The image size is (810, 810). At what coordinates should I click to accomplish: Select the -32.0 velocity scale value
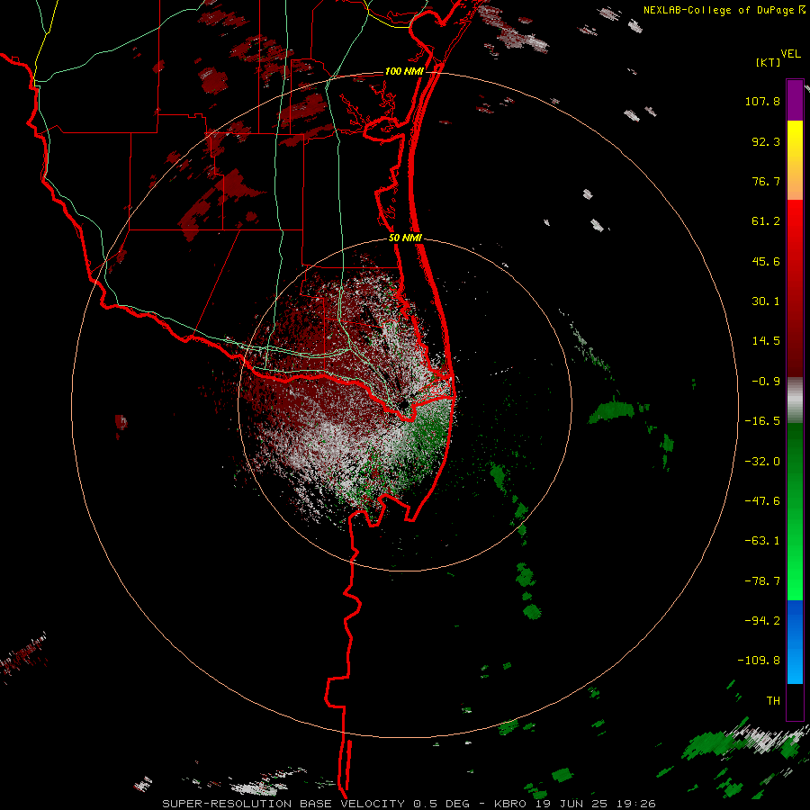coord(762,462)
